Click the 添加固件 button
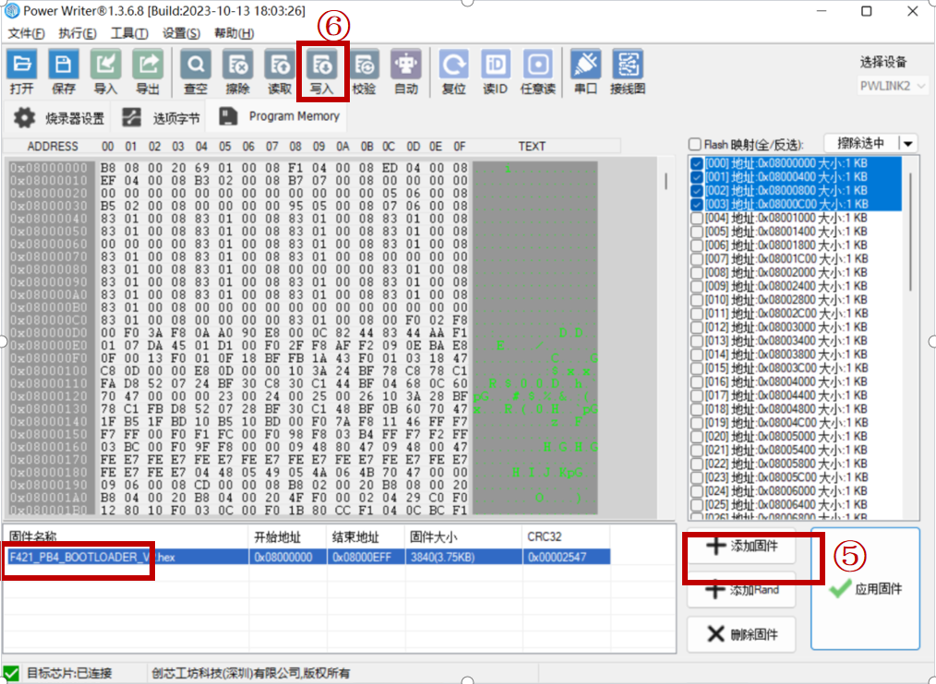 741,546
